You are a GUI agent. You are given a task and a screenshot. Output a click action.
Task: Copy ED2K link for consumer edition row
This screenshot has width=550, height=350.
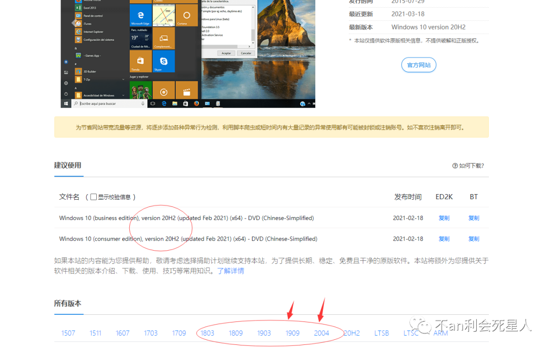(444, 239)
